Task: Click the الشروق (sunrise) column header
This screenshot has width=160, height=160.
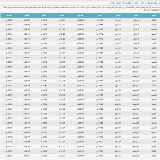Action: (80, 16)
